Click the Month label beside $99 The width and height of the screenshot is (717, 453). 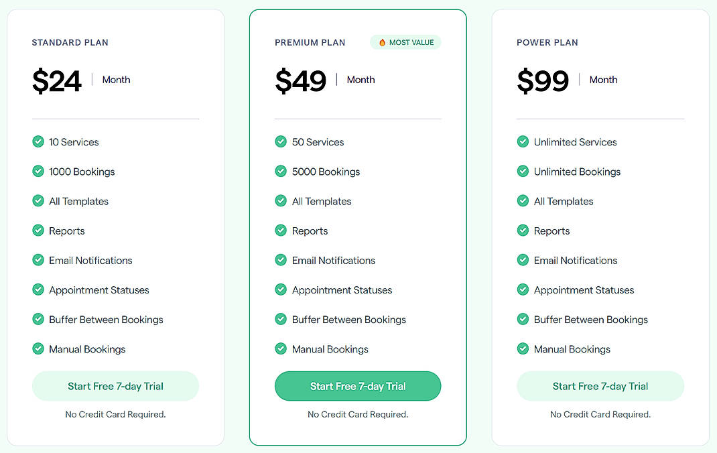pyautogui.click(x=603, y=80)
